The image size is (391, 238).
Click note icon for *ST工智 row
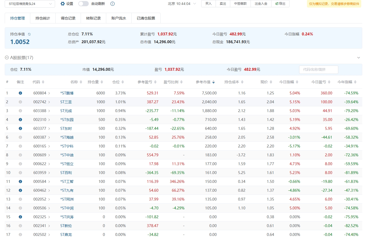20,182
